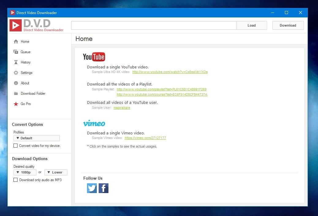
Task: Click 'Download a single YouTube video.' text
Action: 118,67
